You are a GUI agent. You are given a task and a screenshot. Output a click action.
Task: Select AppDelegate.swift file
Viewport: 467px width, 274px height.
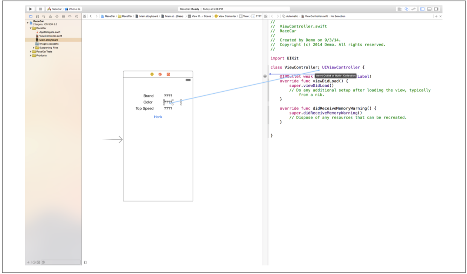pos(50,32)
